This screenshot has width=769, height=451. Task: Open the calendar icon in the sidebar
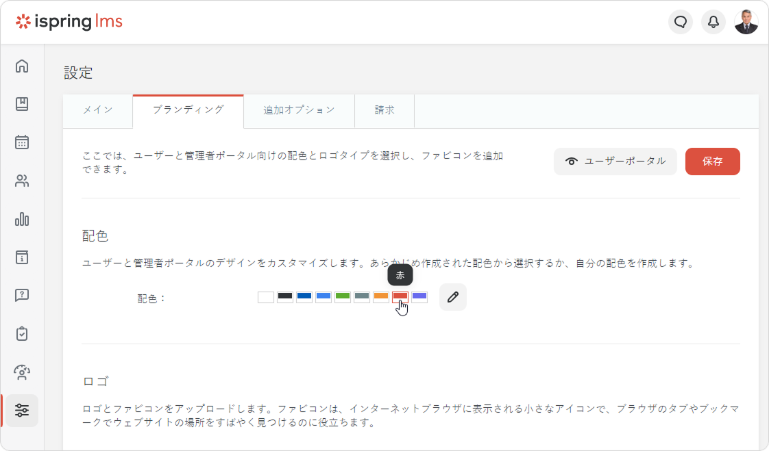tap(22, 142)
